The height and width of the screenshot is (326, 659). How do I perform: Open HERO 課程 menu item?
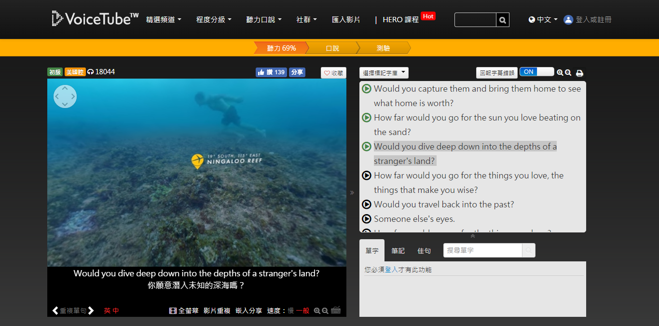tap(400, 20)
